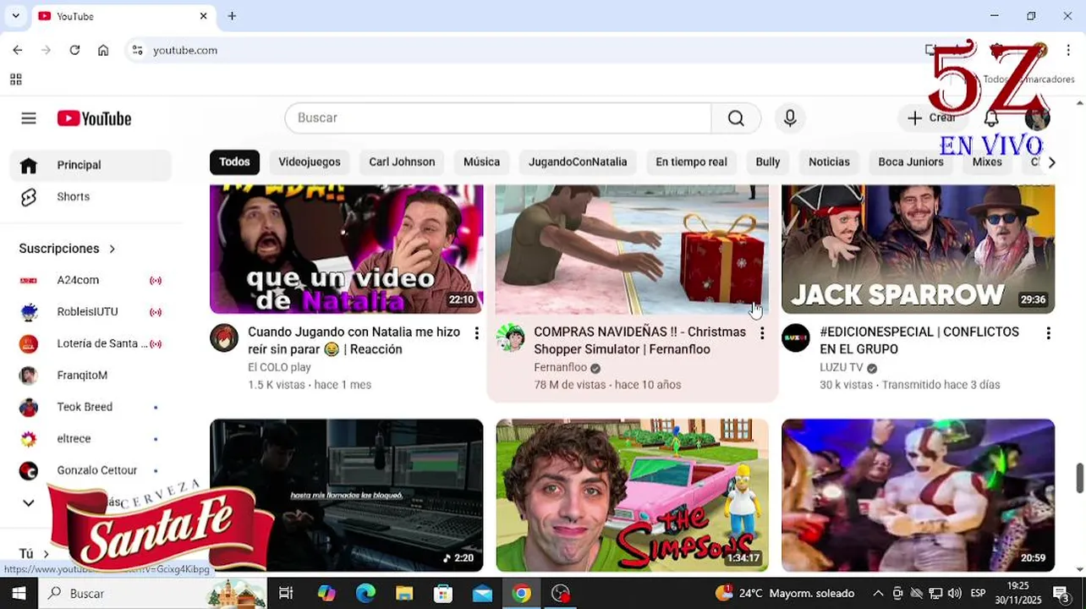Open options menu for COMPRAS NAVIDEÑAS video
The width and height of the screenshot is (1086, 609).
click(762, 333)
